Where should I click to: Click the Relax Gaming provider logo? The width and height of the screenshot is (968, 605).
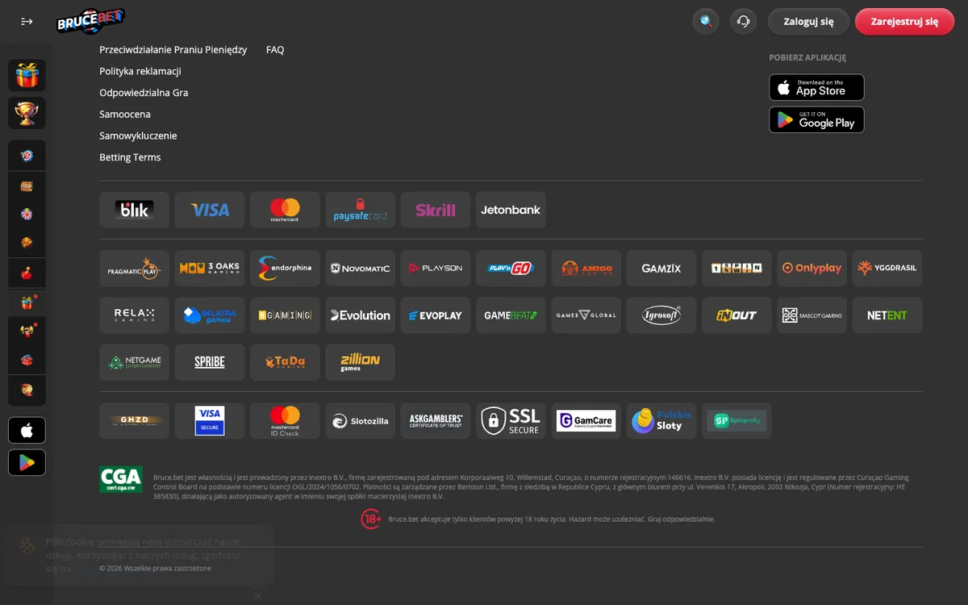point(135,315)
